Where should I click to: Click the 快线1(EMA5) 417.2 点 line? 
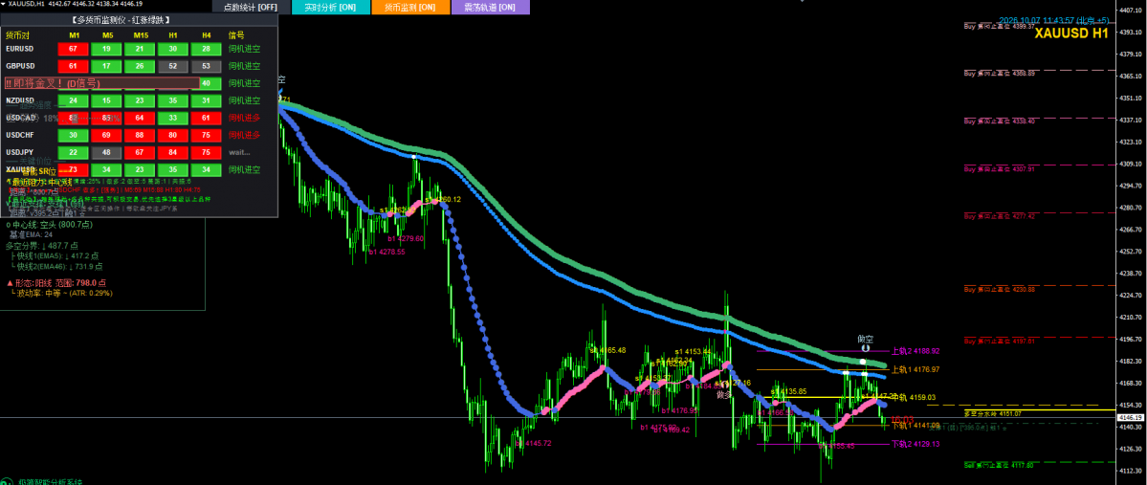tap(55, 256)
